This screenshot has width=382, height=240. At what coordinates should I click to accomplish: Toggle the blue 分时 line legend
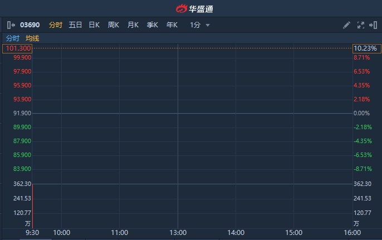pyautogui.click(x=12, y=38)
